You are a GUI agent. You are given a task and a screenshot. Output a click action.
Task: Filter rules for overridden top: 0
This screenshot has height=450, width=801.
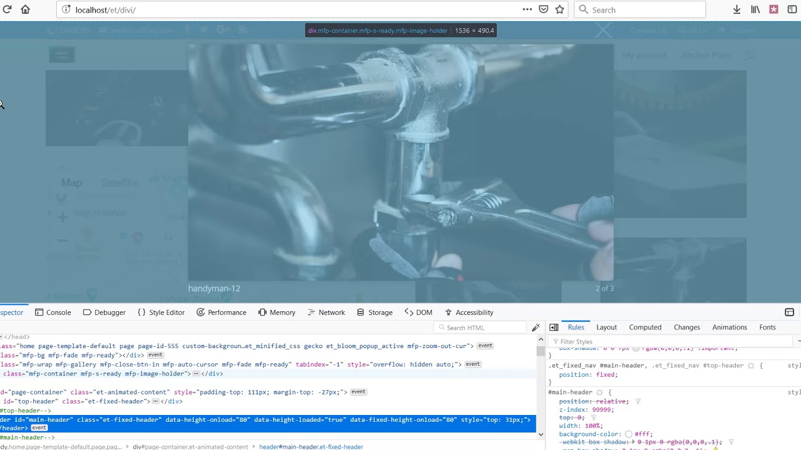594,418
